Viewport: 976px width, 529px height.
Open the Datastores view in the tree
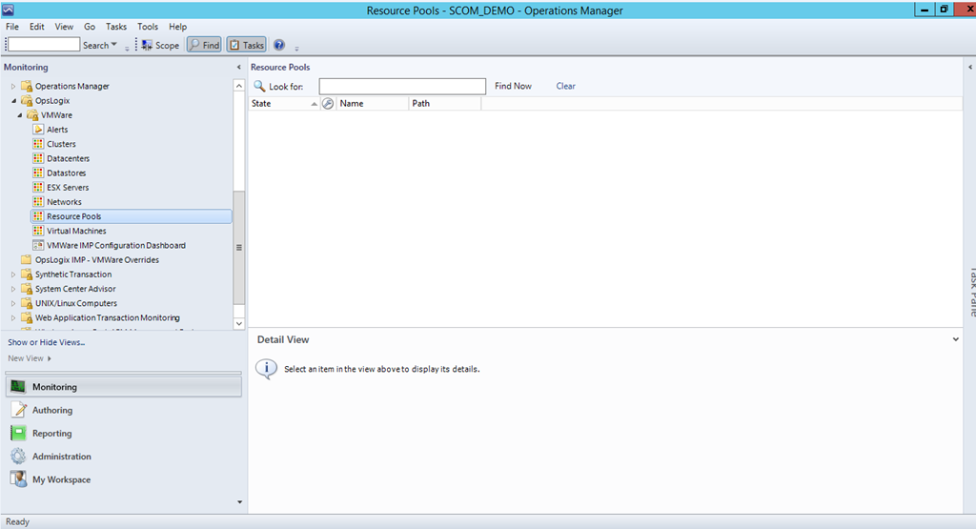coord(66,173)
